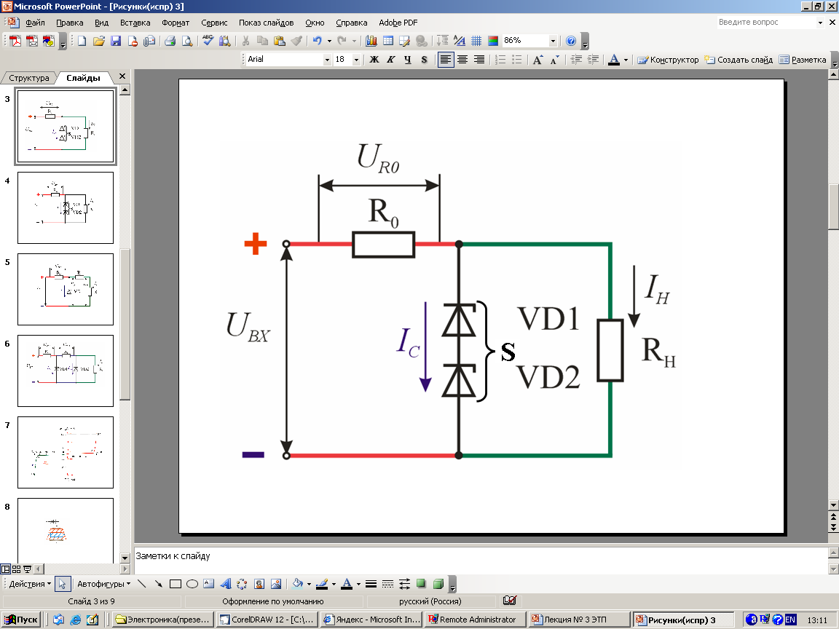Insert Picture from file icon

click(x=276, y=584)
